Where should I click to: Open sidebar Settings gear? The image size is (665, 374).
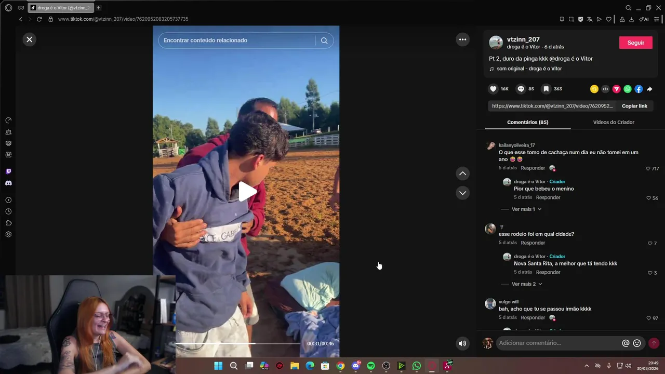pos(8,234)
